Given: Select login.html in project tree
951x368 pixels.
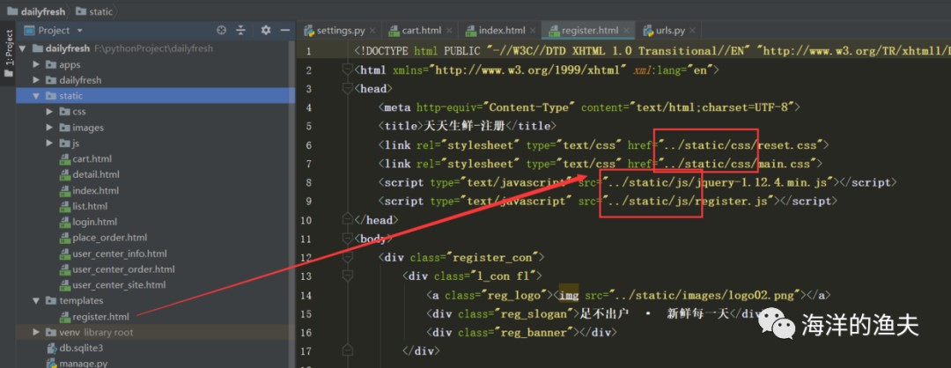Looking at the screenshot, I should (x=94, y=222).
